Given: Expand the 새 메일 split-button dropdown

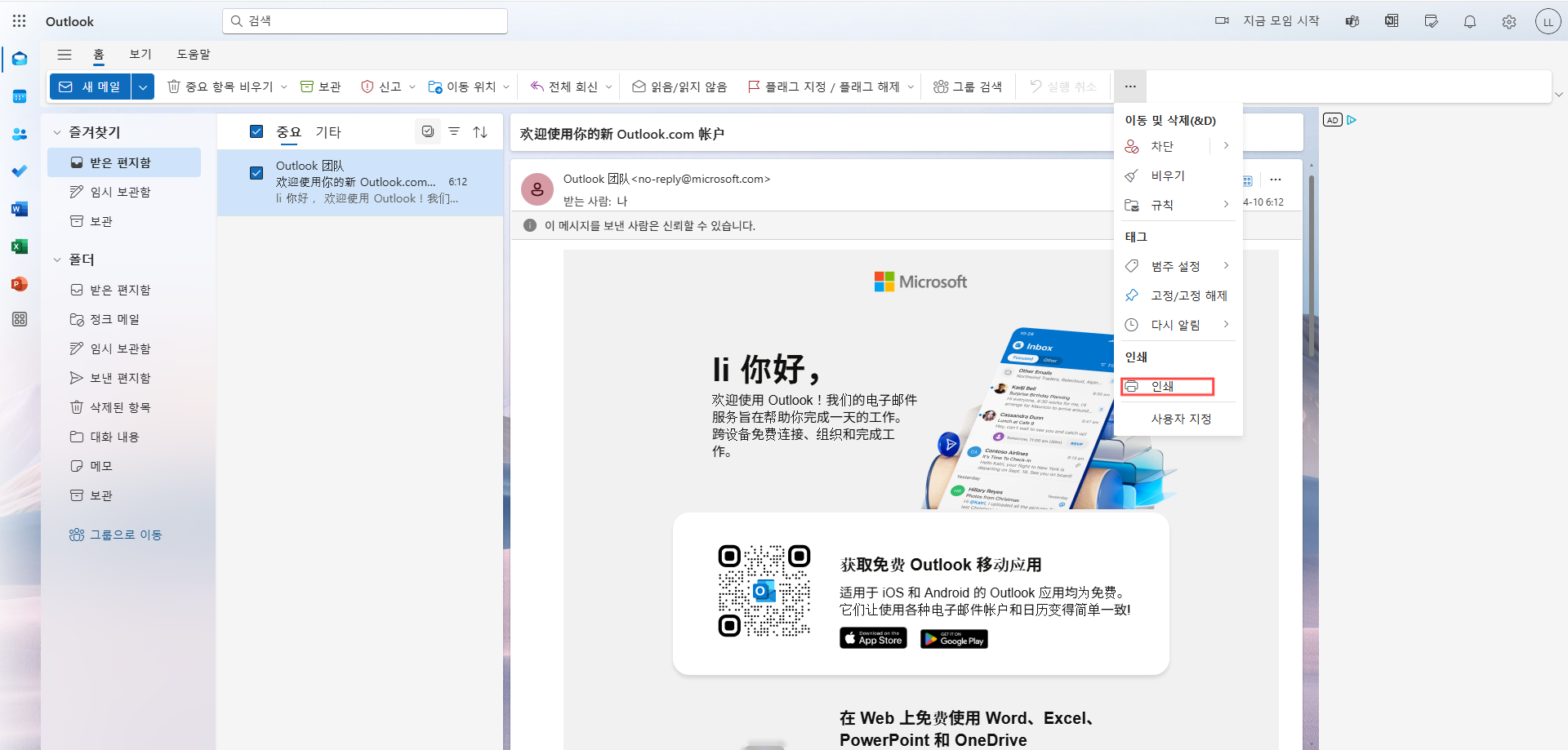Looking at the screenshot, I should tap(143, 86).
